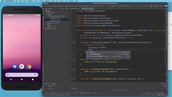
Task: Open Messages app on emulator home screen
Action: point(15,67)
